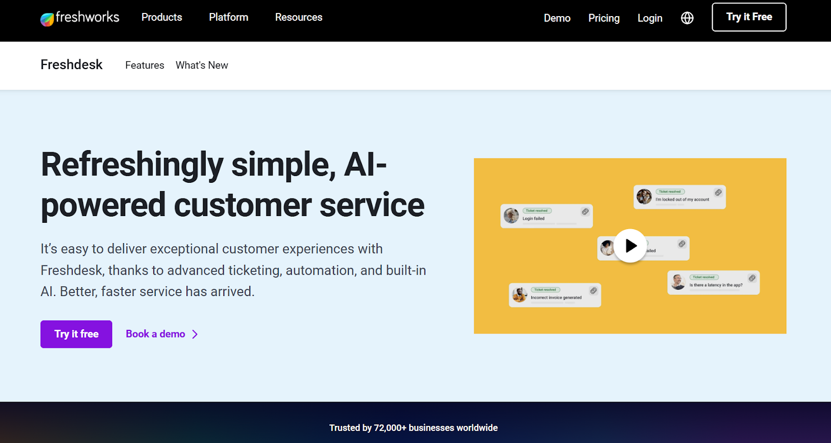
Task: Click the avatar on locked out card
Action: click(645, 196)
